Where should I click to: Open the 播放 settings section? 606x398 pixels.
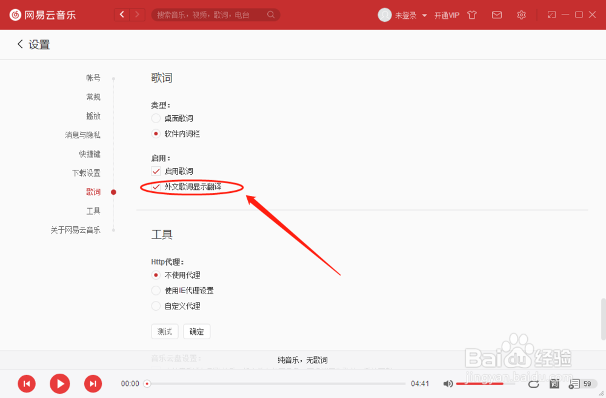pyautogui.click(x=93, y=116)
